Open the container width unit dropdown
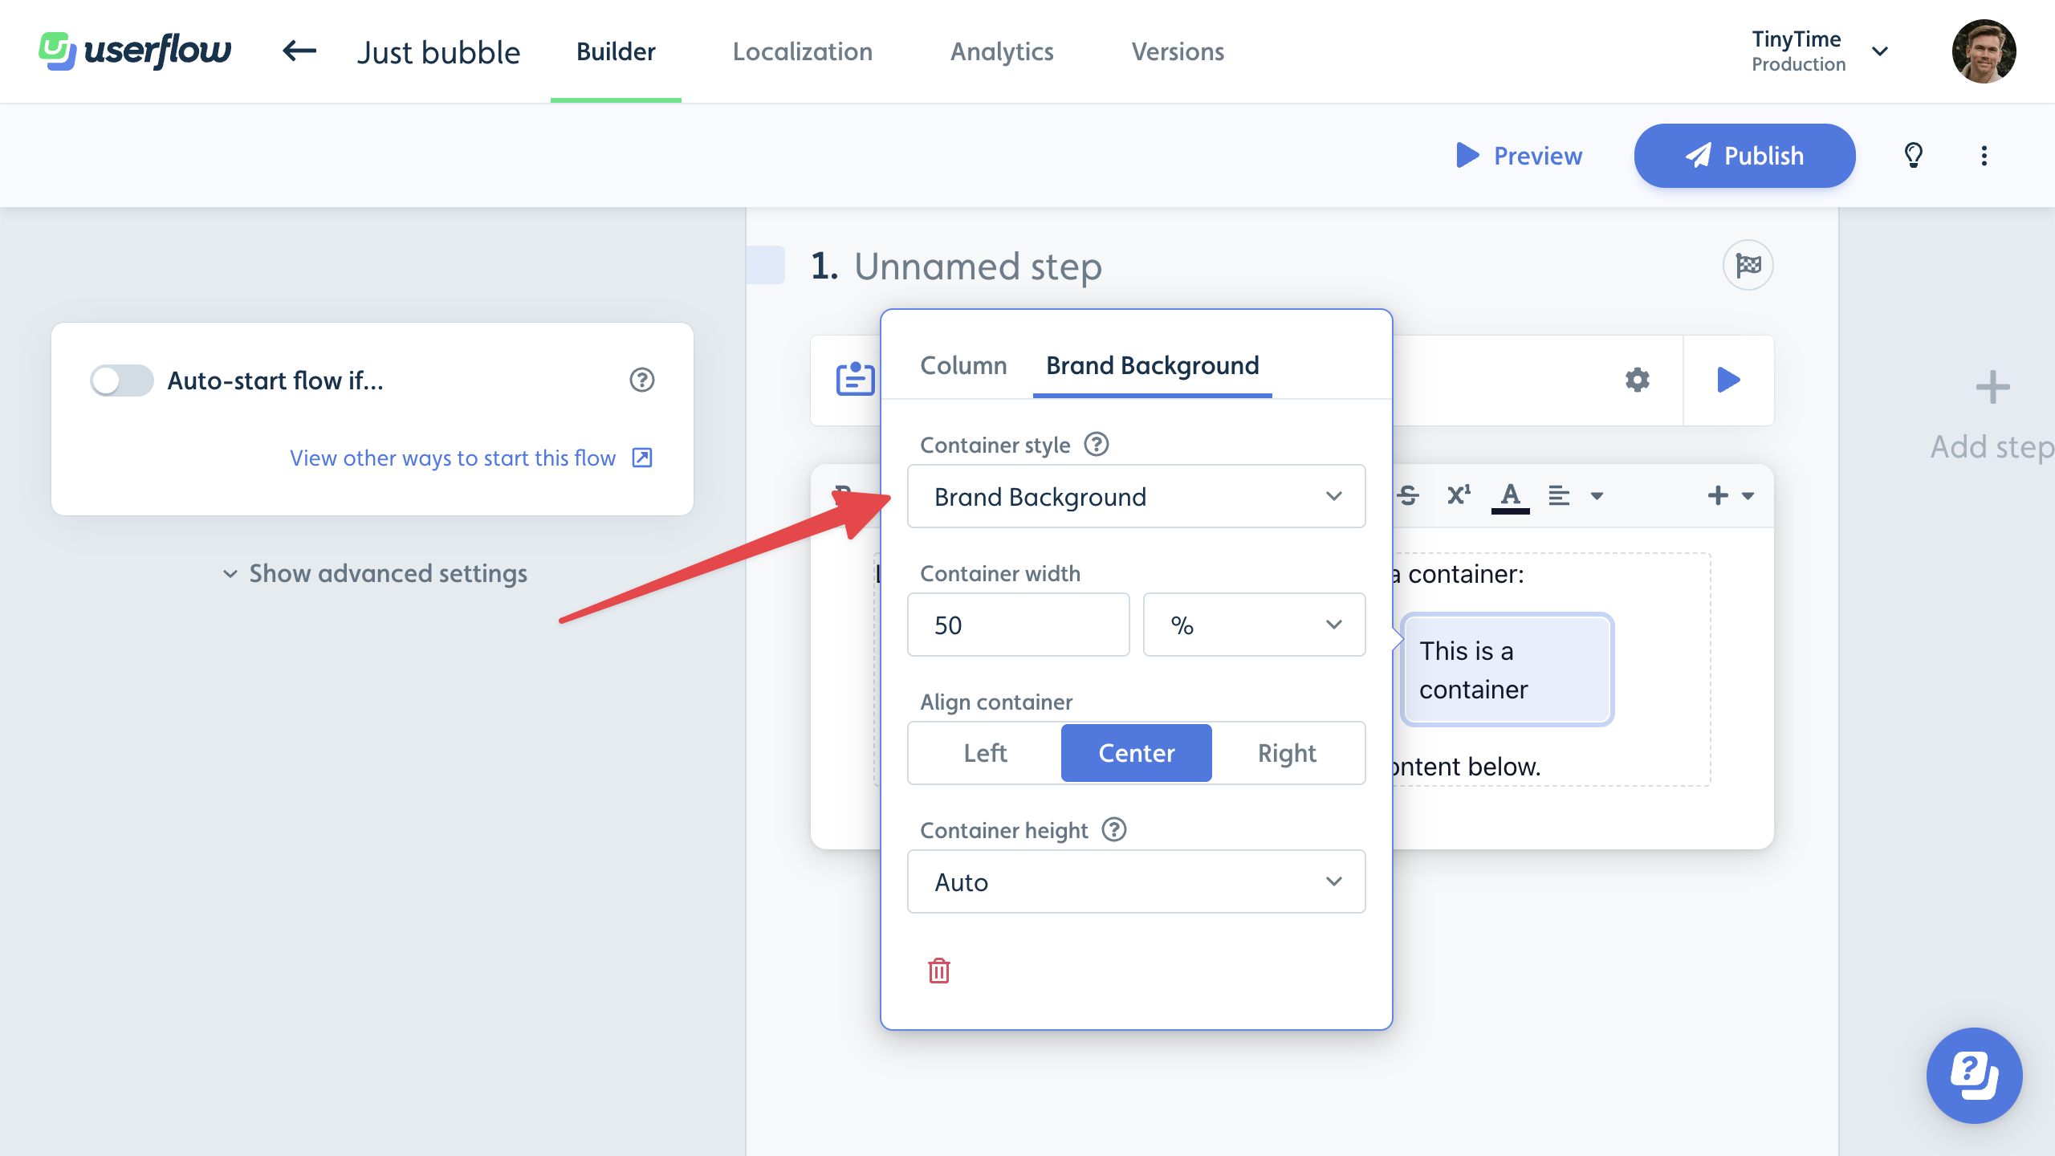 1254,625
